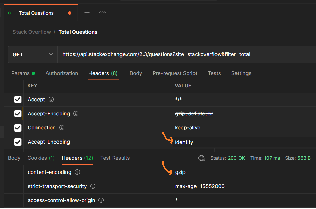
Task: Open the GET method dropdown
Action: coord(33,54)
